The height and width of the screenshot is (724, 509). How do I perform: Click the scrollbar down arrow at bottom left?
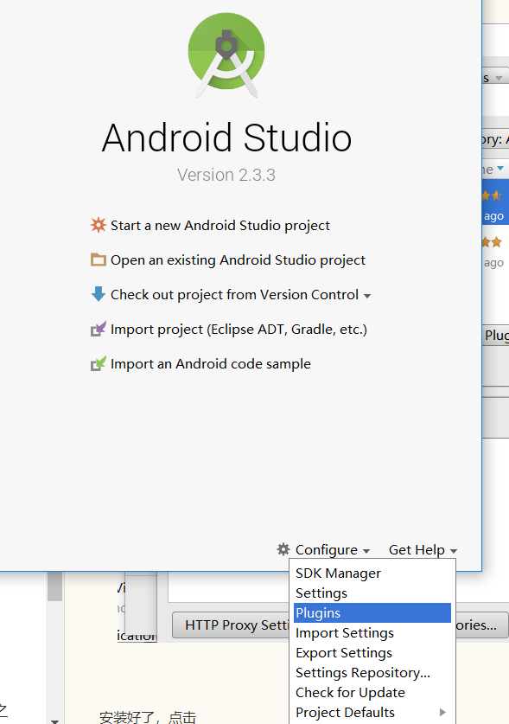[x=55, y=721]
